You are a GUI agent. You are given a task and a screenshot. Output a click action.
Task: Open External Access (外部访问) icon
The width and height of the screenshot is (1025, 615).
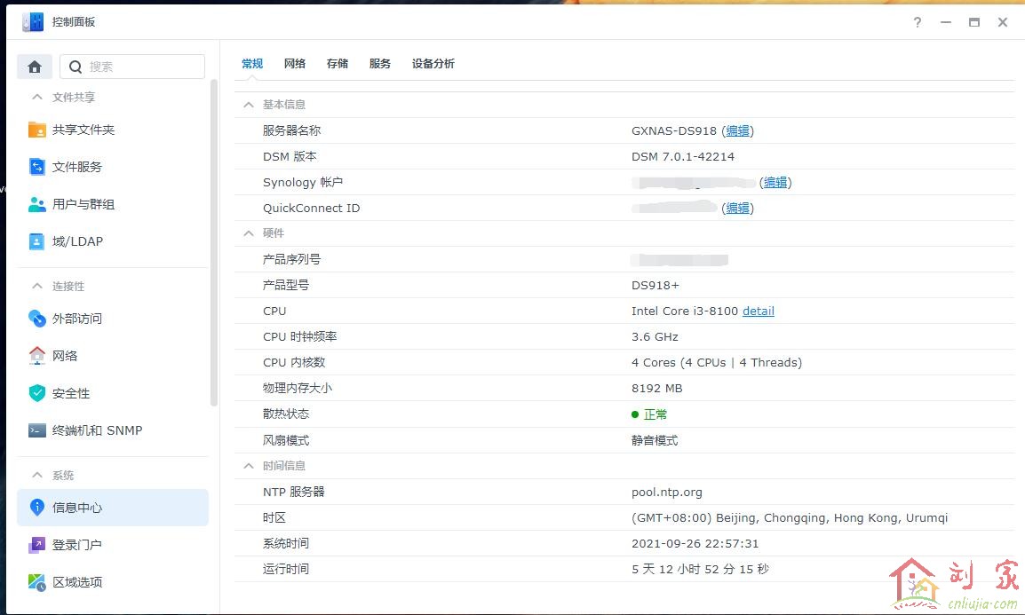tap(36, 319)
